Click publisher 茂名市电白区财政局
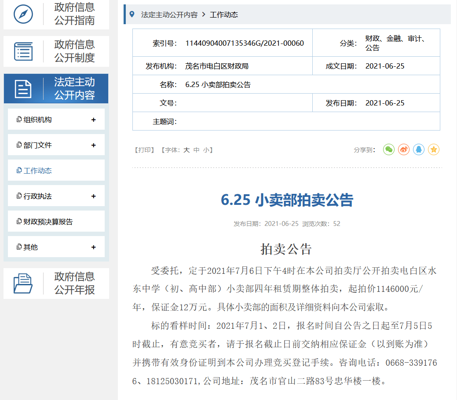457x400 pixels. [x=217, y=66]
